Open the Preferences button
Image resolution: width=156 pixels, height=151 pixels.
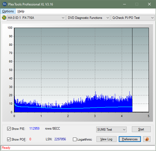[x=130, y=139]
